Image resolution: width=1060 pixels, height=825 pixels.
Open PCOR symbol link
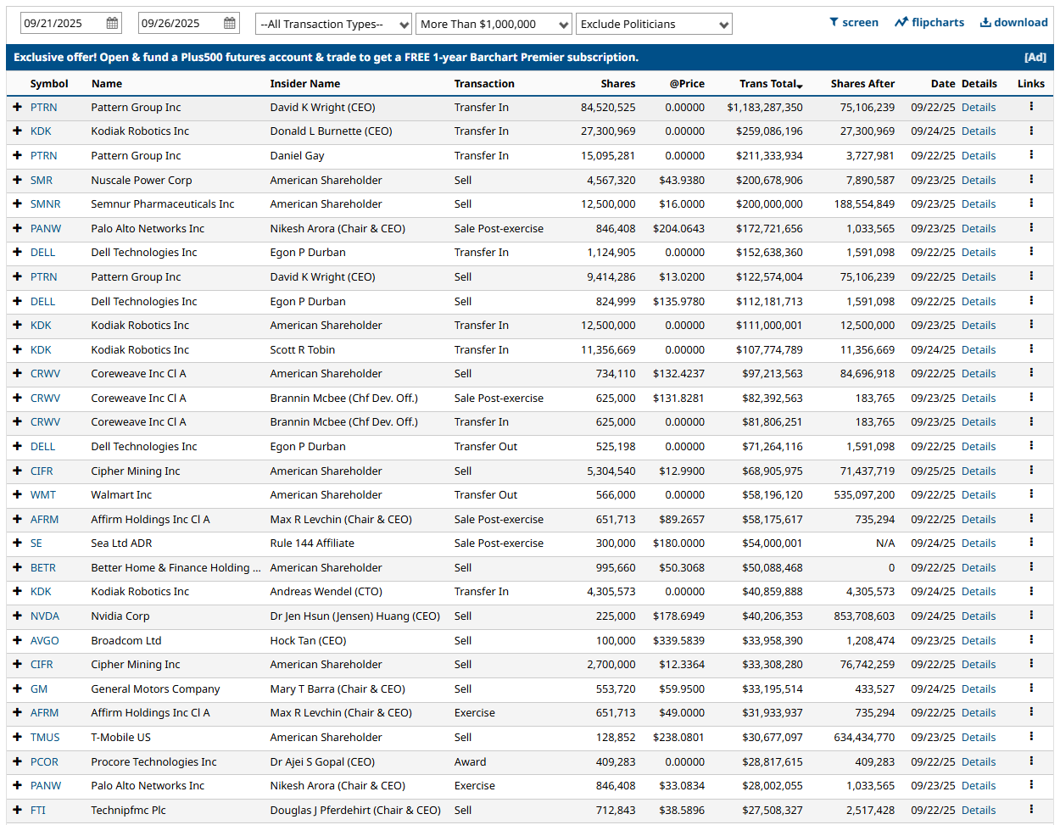click(44, 761)
